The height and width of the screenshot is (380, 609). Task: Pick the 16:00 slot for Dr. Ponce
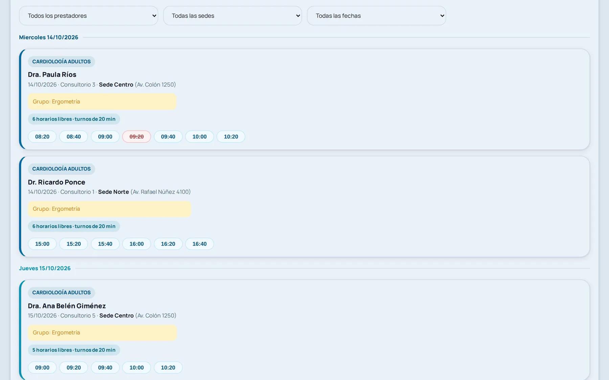coord(137,244)
